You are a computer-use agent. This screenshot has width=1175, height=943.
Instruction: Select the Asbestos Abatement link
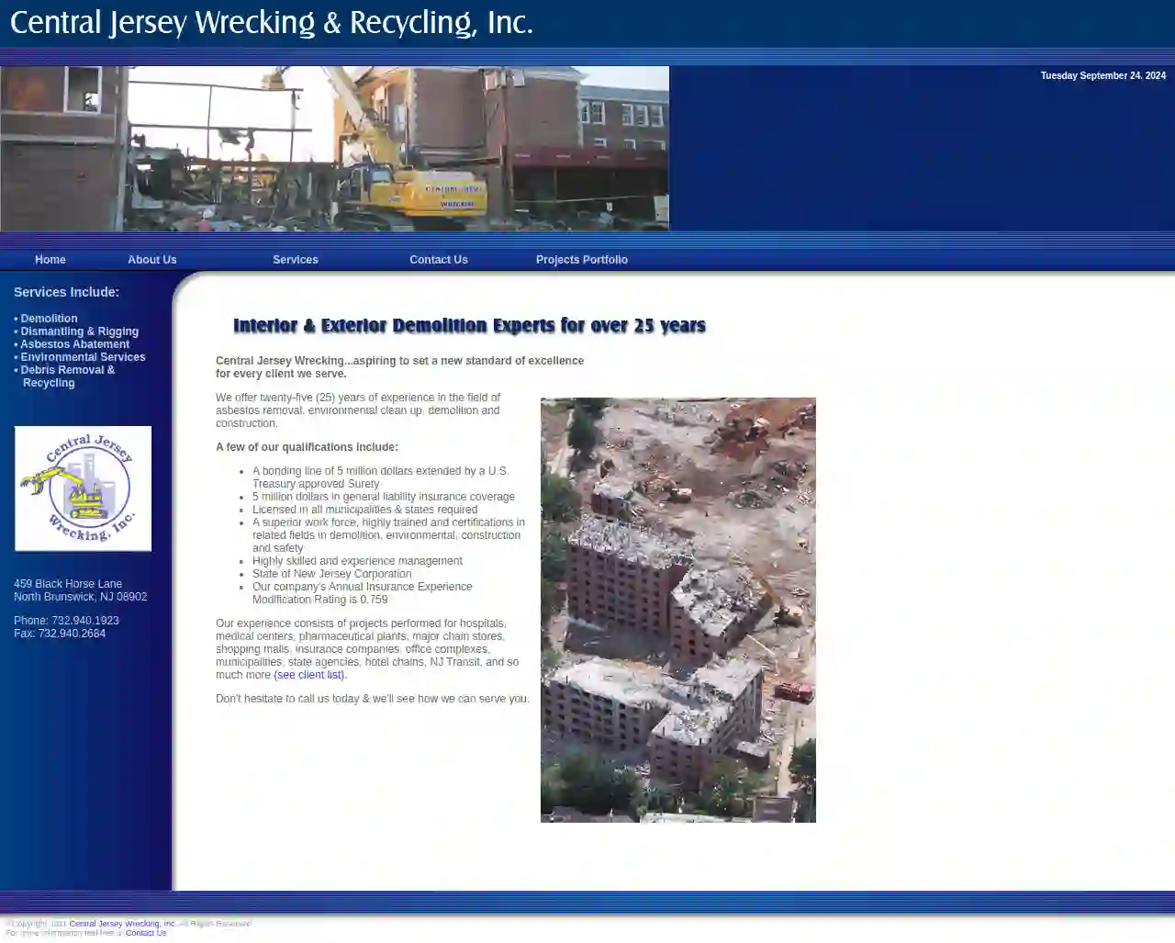74,344
